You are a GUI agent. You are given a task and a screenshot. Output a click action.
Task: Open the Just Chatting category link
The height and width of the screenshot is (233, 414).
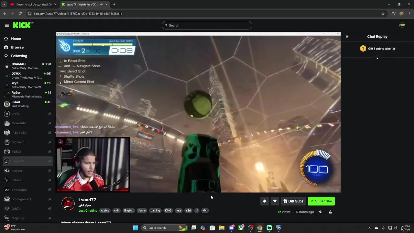pos(88,210)
